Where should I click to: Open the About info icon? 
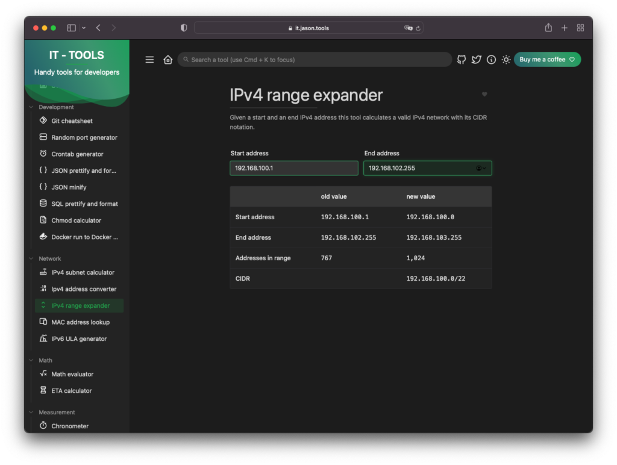pos(491,60)
